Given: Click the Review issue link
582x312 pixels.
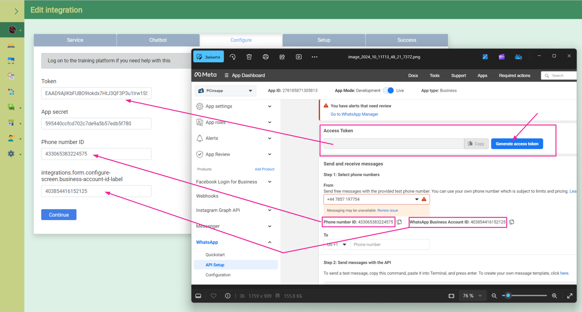Looking at the screenshot, I should 387,211.
